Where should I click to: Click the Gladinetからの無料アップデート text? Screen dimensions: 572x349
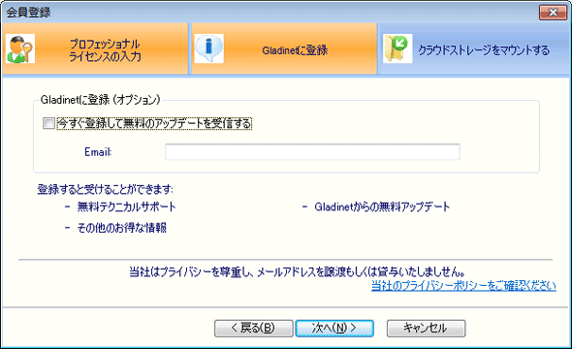pos(382,206)
